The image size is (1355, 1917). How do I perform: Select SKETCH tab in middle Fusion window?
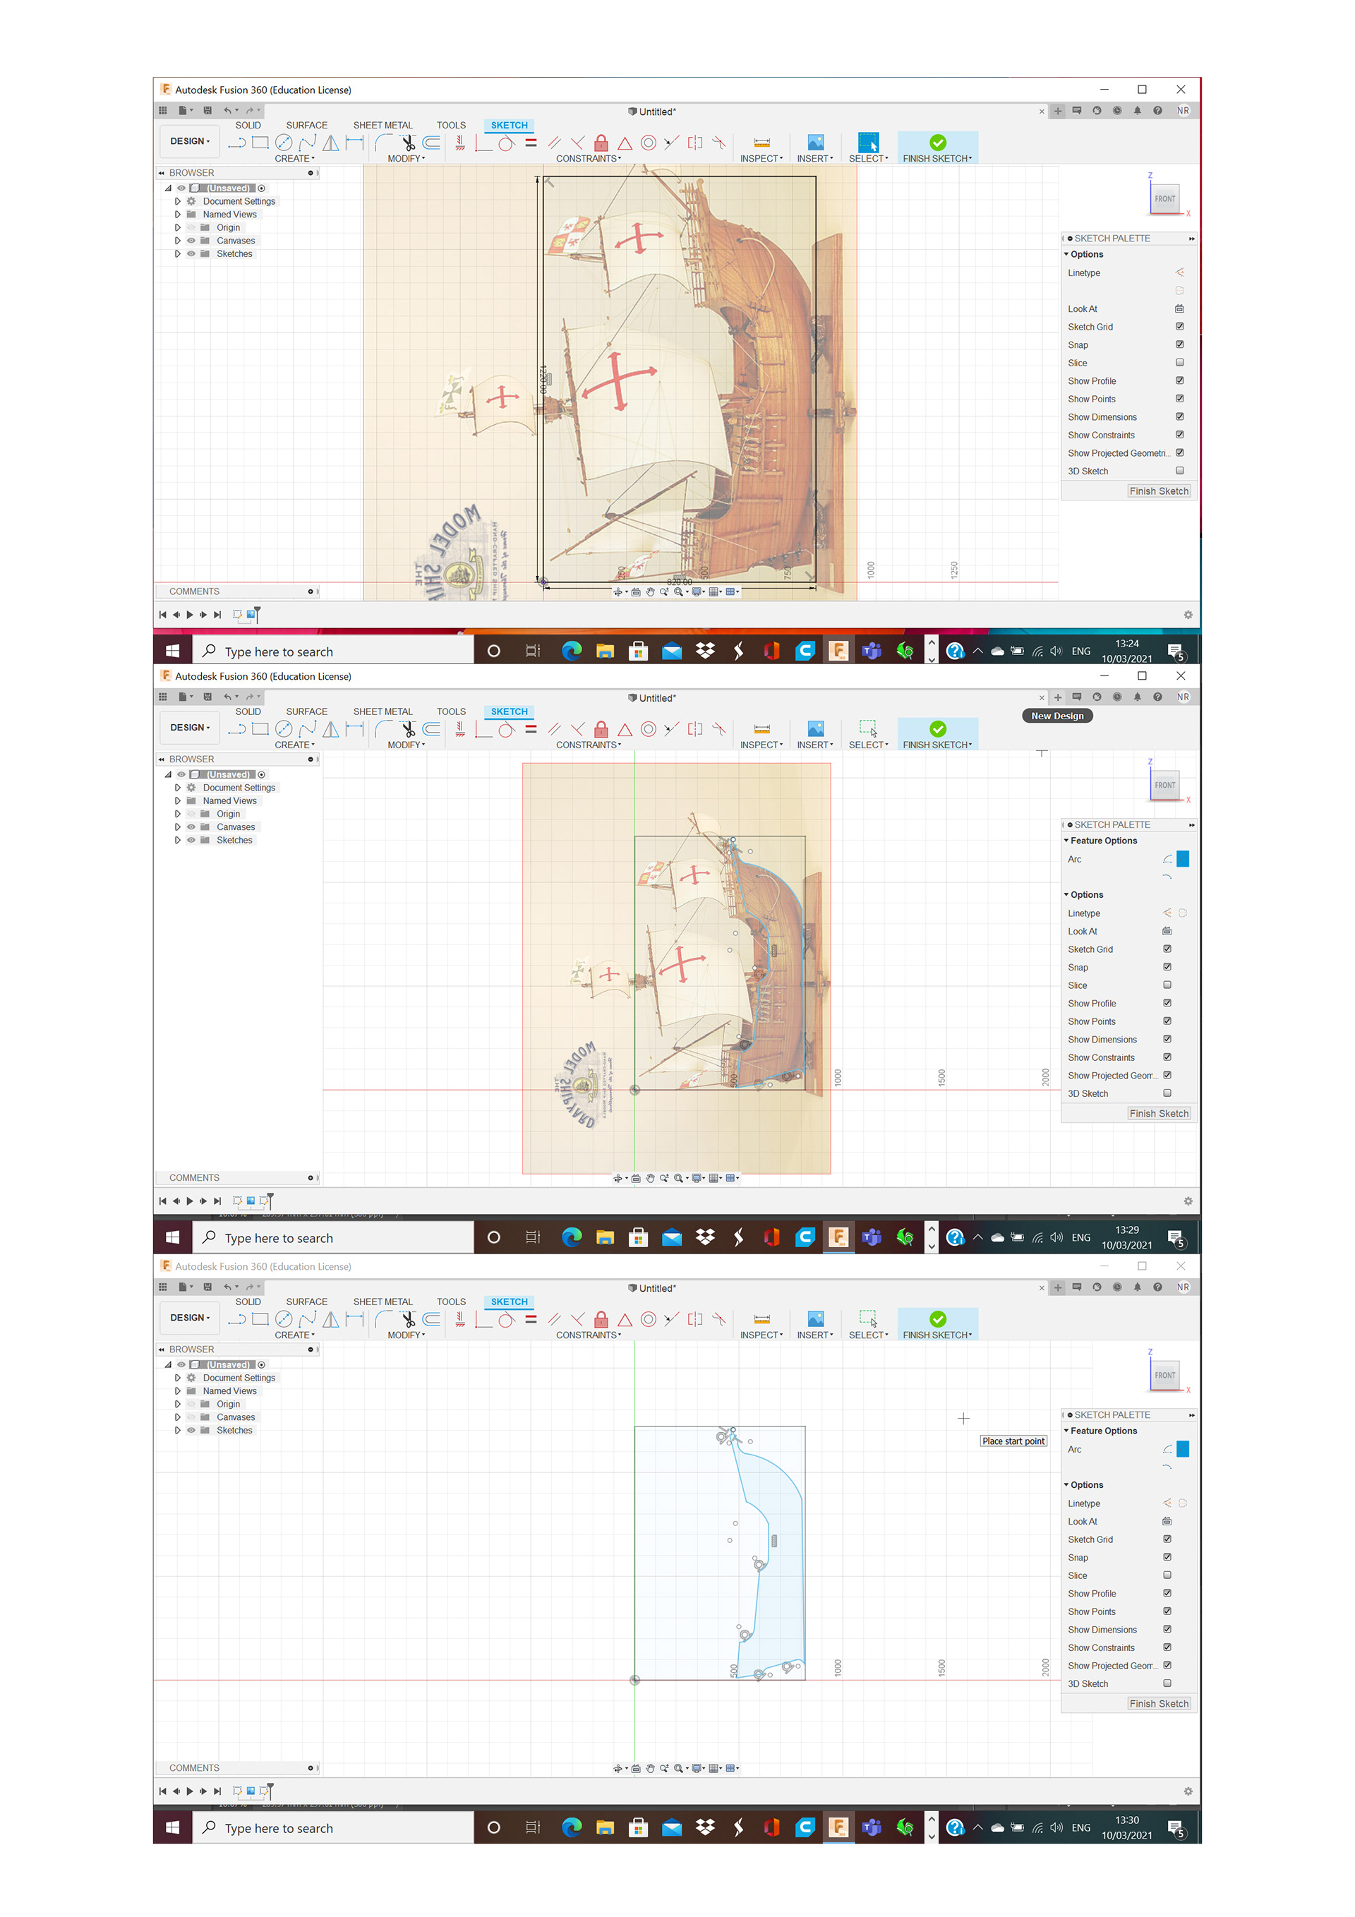point(510,711)
